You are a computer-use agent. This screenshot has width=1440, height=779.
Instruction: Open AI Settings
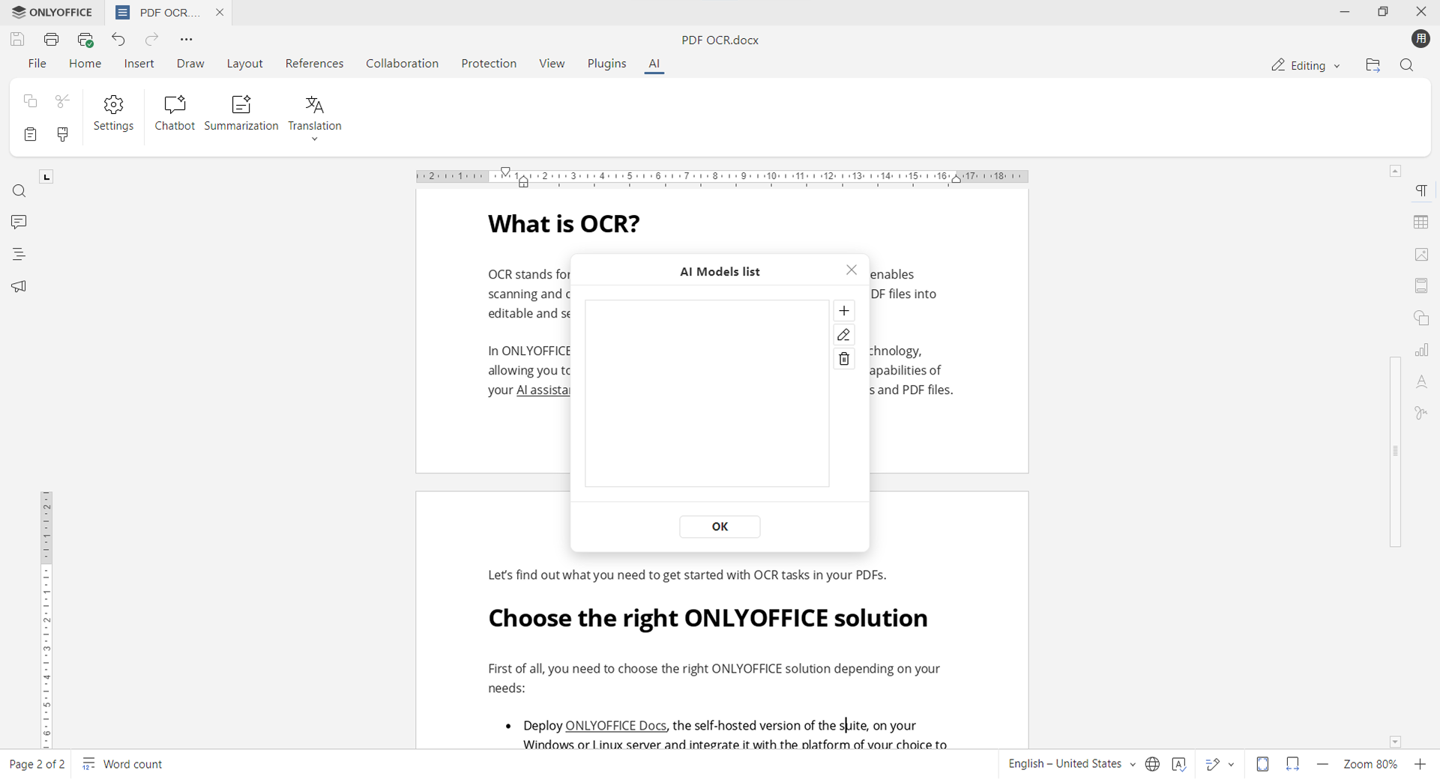click(114, 114)
